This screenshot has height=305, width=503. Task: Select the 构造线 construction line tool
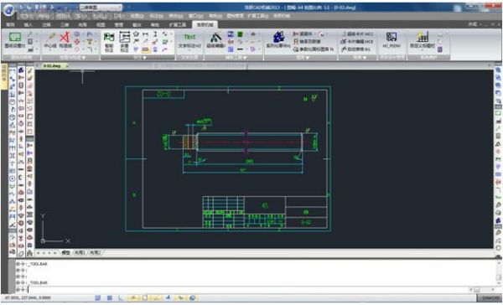coord(65,40)
